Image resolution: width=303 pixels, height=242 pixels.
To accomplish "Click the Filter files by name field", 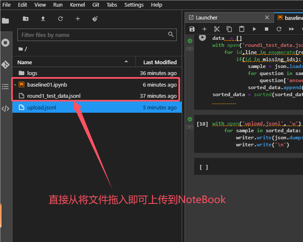I will click(x=93, y=35).
